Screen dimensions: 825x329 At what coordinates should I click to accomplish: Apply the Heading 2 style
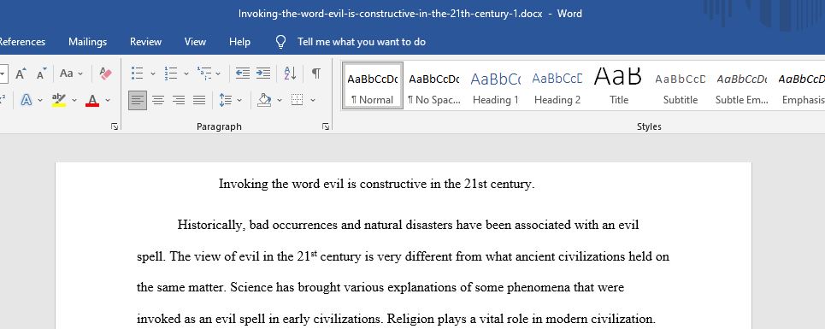point(557,85)
